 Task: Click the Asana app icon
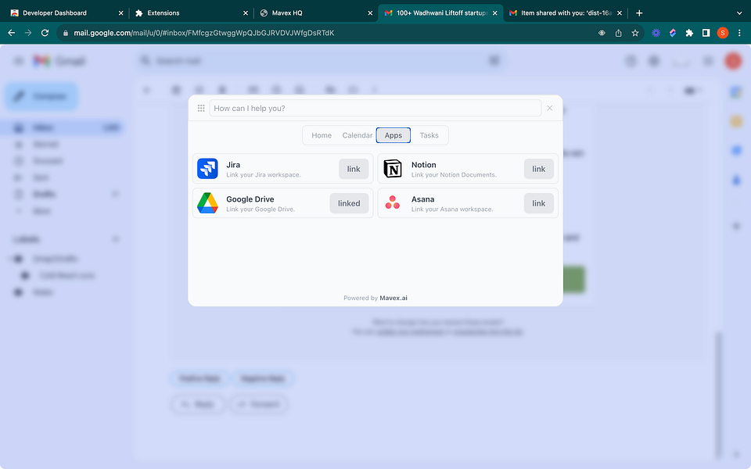pos(392,202)
